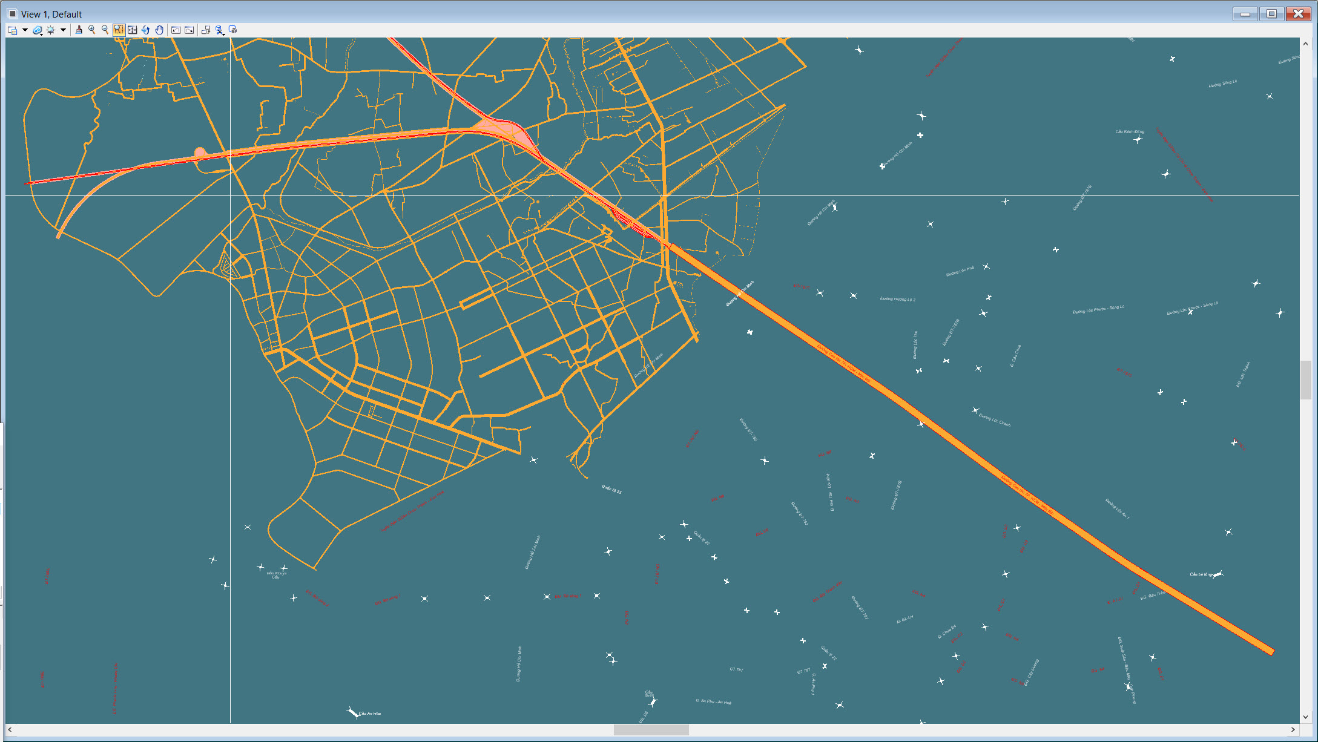Select the Zoom Out tool
Image resolution: width=1318 pixels, height=742 pixels.
105,30
